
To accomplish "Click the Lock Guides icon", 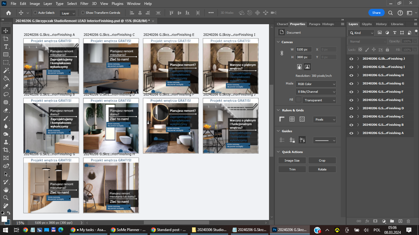I will pyautogui.click(x=292, y=140).
